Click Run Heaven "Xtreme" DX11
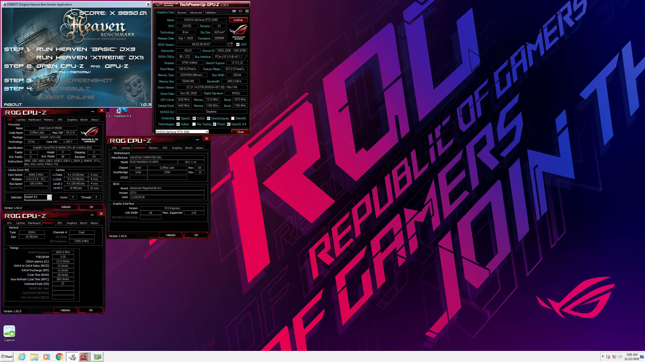Image resolution: width=645 pixels, height=362 pixels. [x=90, y=58]
